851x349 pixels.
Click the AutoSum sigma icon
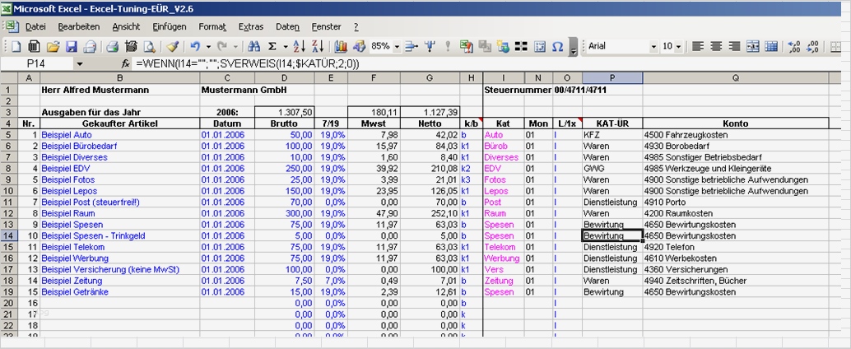(x=272, y=47)
